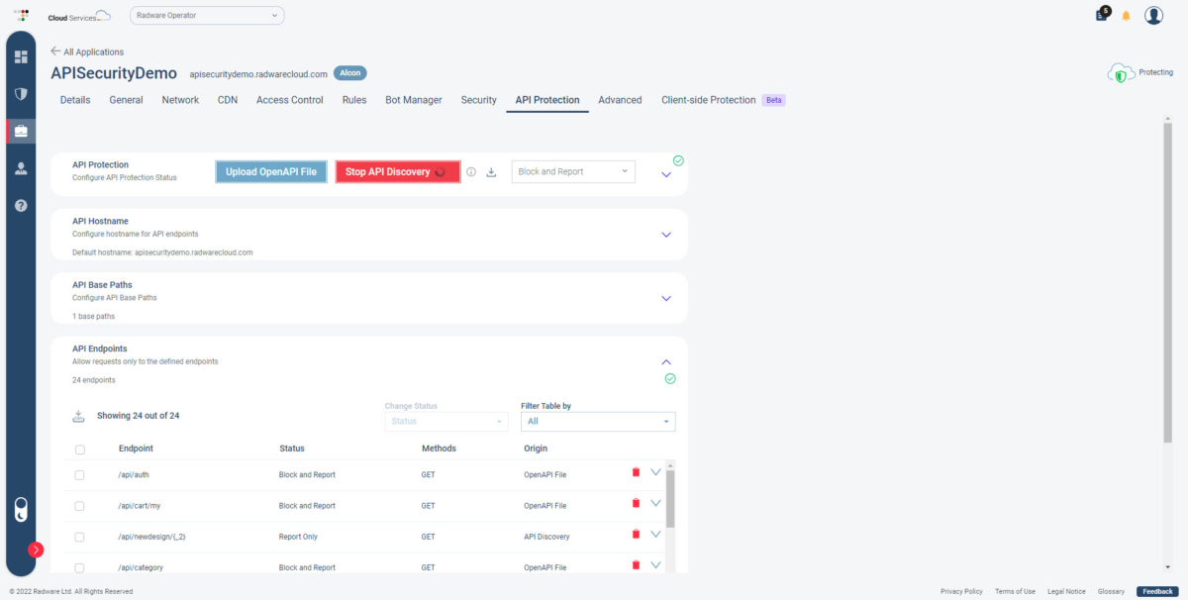Select all endpoints via header checkbox
This screenshot has width=1188, height=600.
click(80, 450)
